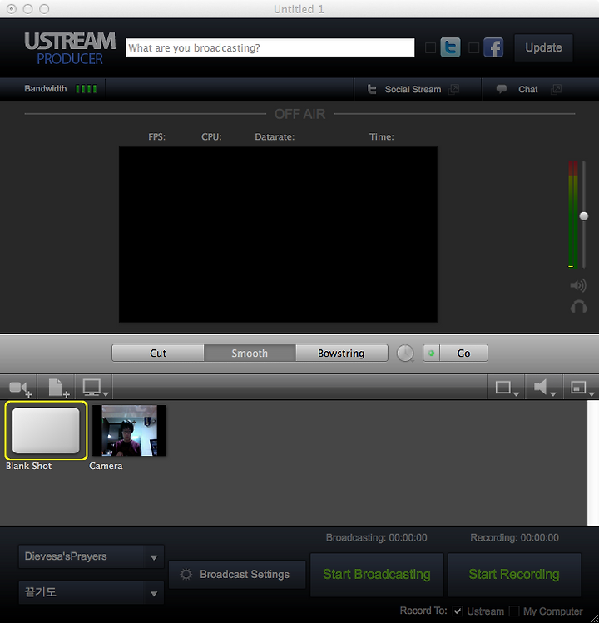Click the Bandwidth indicator bars
The image size is (599, 623).
pos(87,89)
